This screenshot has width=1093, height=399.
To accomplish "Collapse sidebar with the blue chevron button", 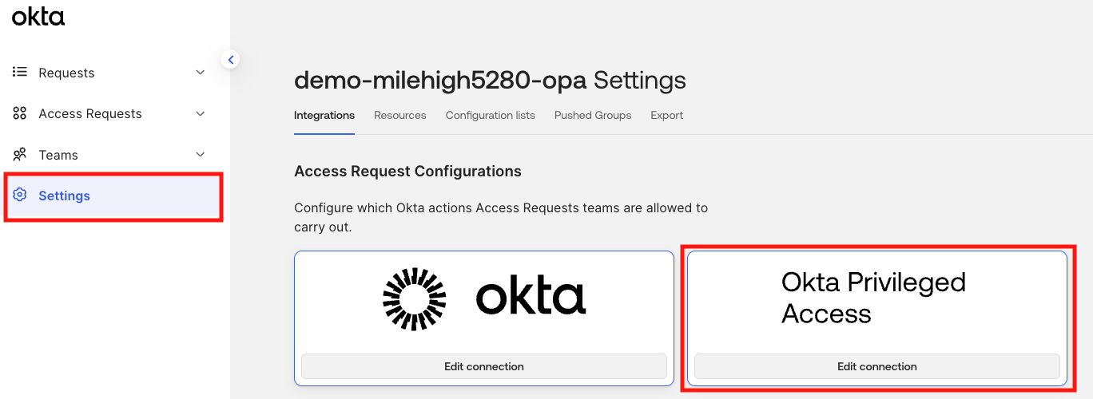I will point(230,59).
